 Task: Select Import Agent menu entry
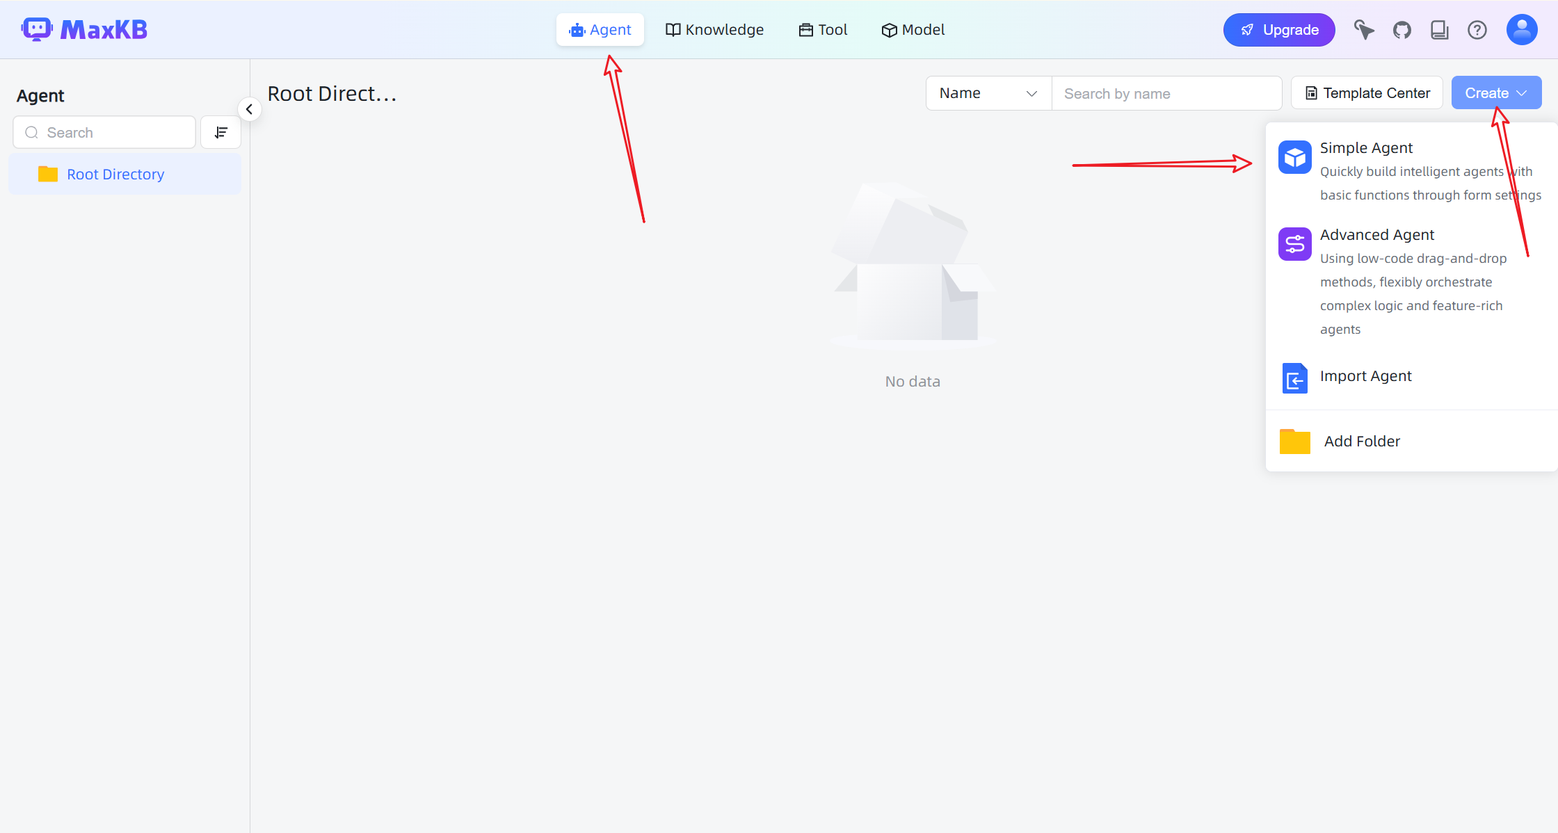[1365, 376]
